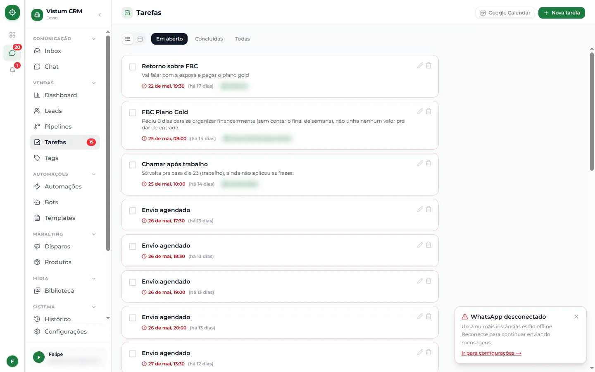This screenshot has height=372, width=595.
Task: Collapse sidebar with the left chevron
Action: pyautogui.click(x=100, y=15)
